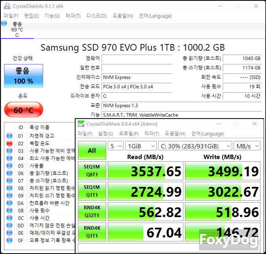Open 설정(S) menu in CrystalDiskMark
The width and height of the screenshot is (266, 254).
point(105,134)
